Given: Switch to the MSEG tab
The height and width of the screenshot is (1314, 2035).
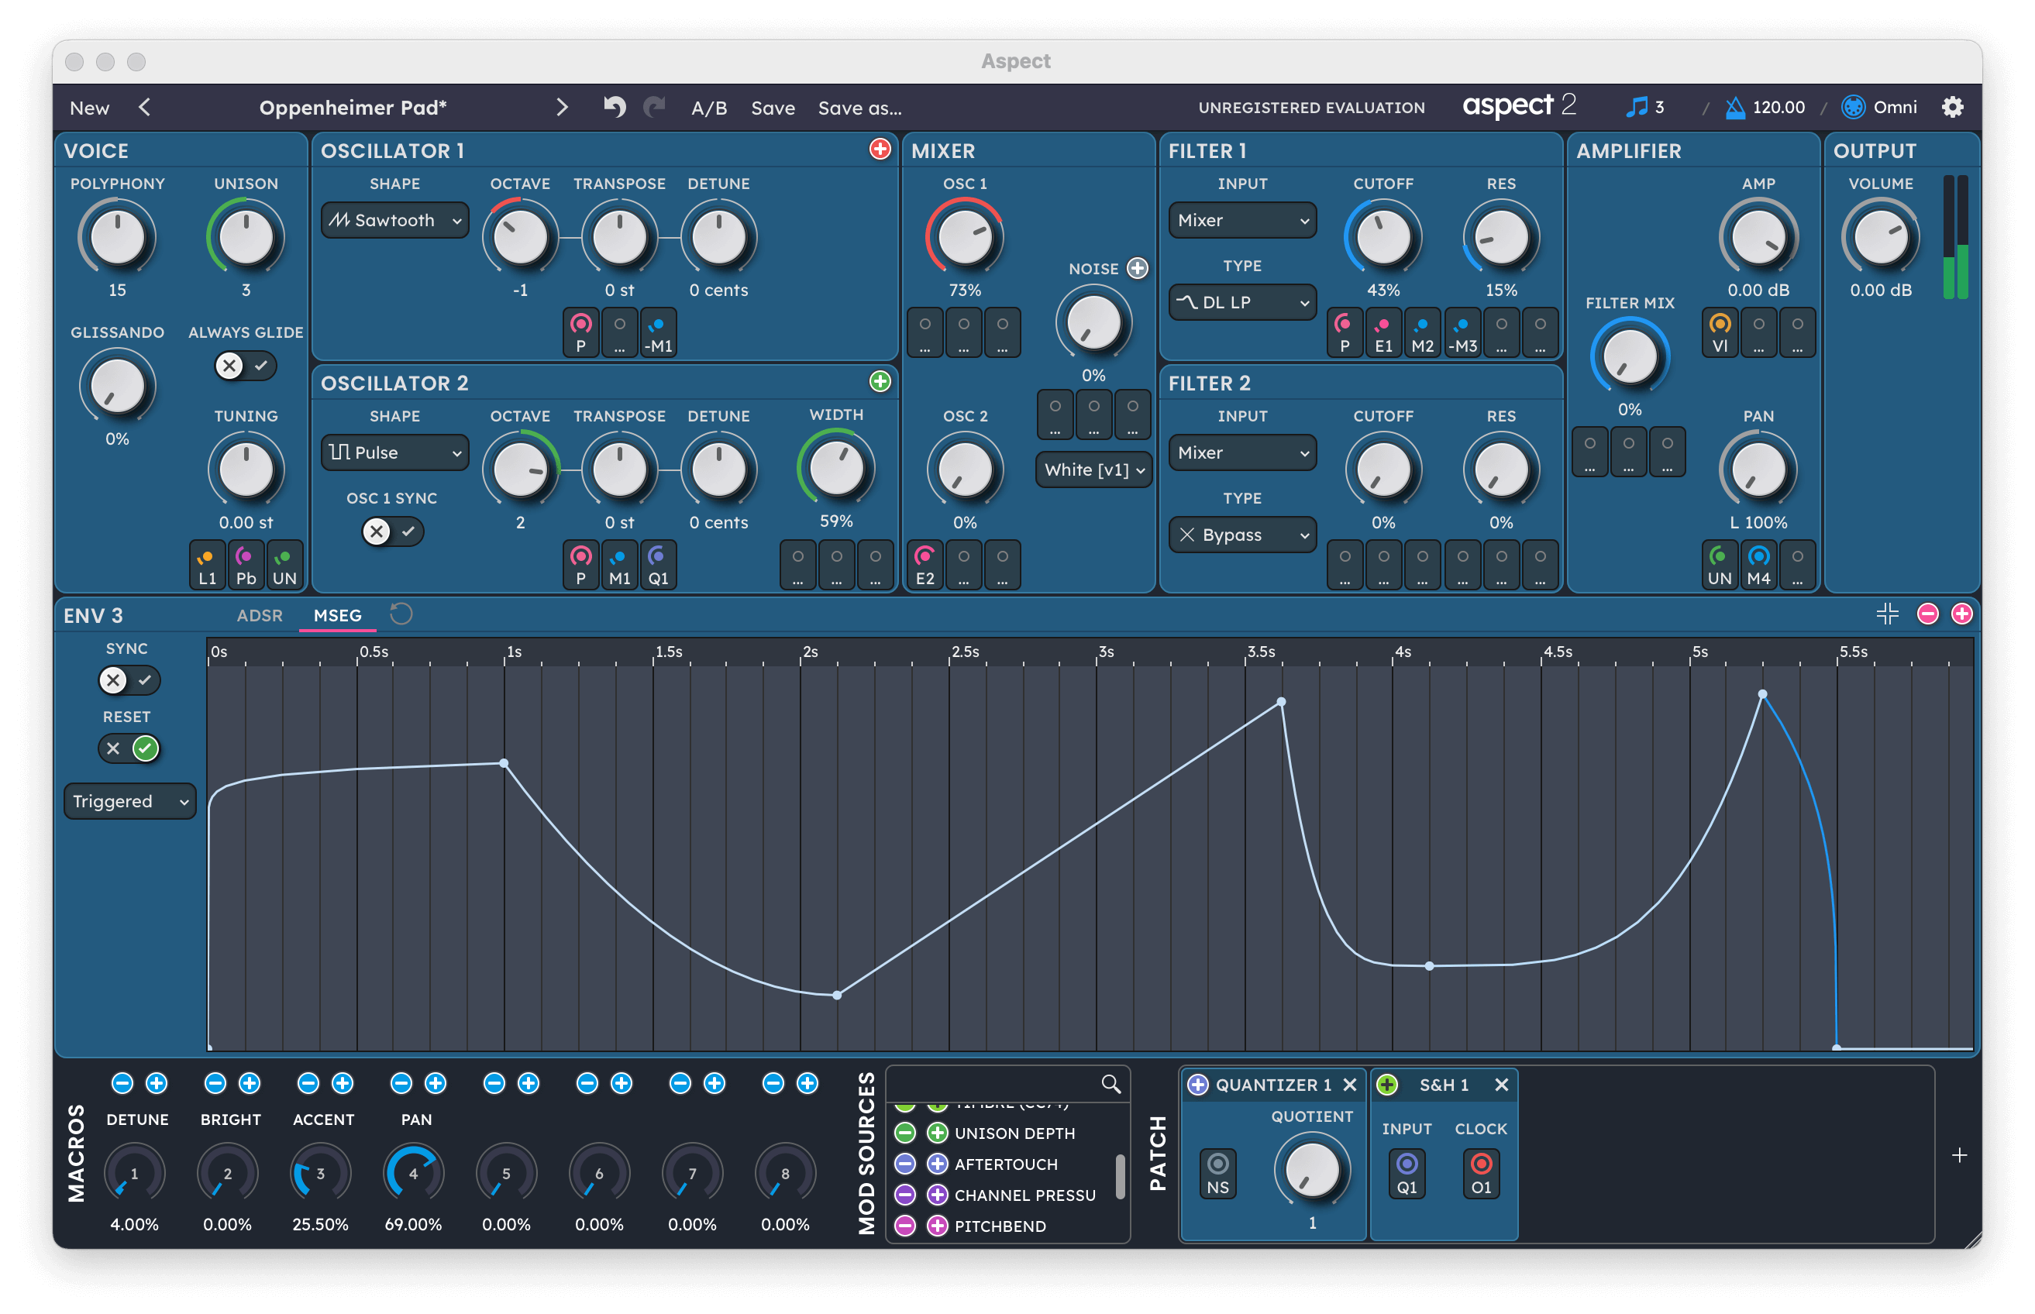Looking at the screenshot, I should pyautogui.click(x=337, y=615).
